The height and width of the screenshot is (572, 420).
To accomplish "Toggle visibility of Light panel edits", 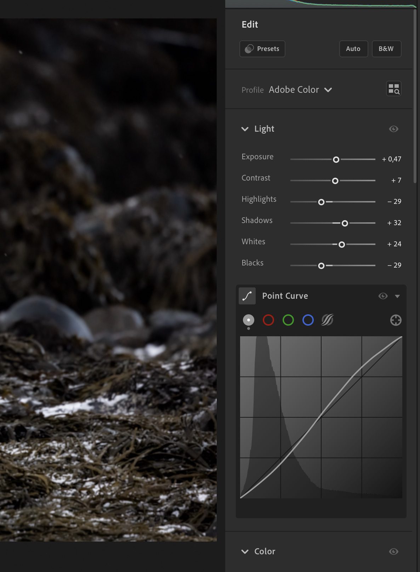I will pyautogui.click(x=393, y=129).
